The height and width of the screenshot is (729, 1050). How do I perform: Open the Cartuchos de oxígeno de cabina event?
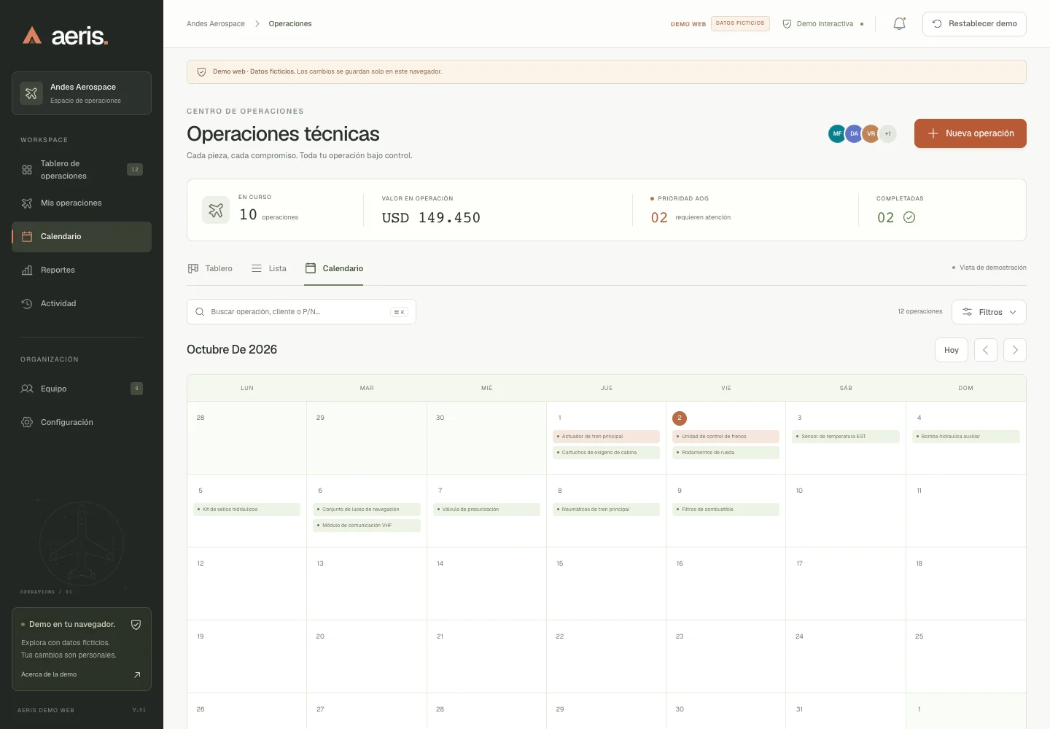[606, 453]
